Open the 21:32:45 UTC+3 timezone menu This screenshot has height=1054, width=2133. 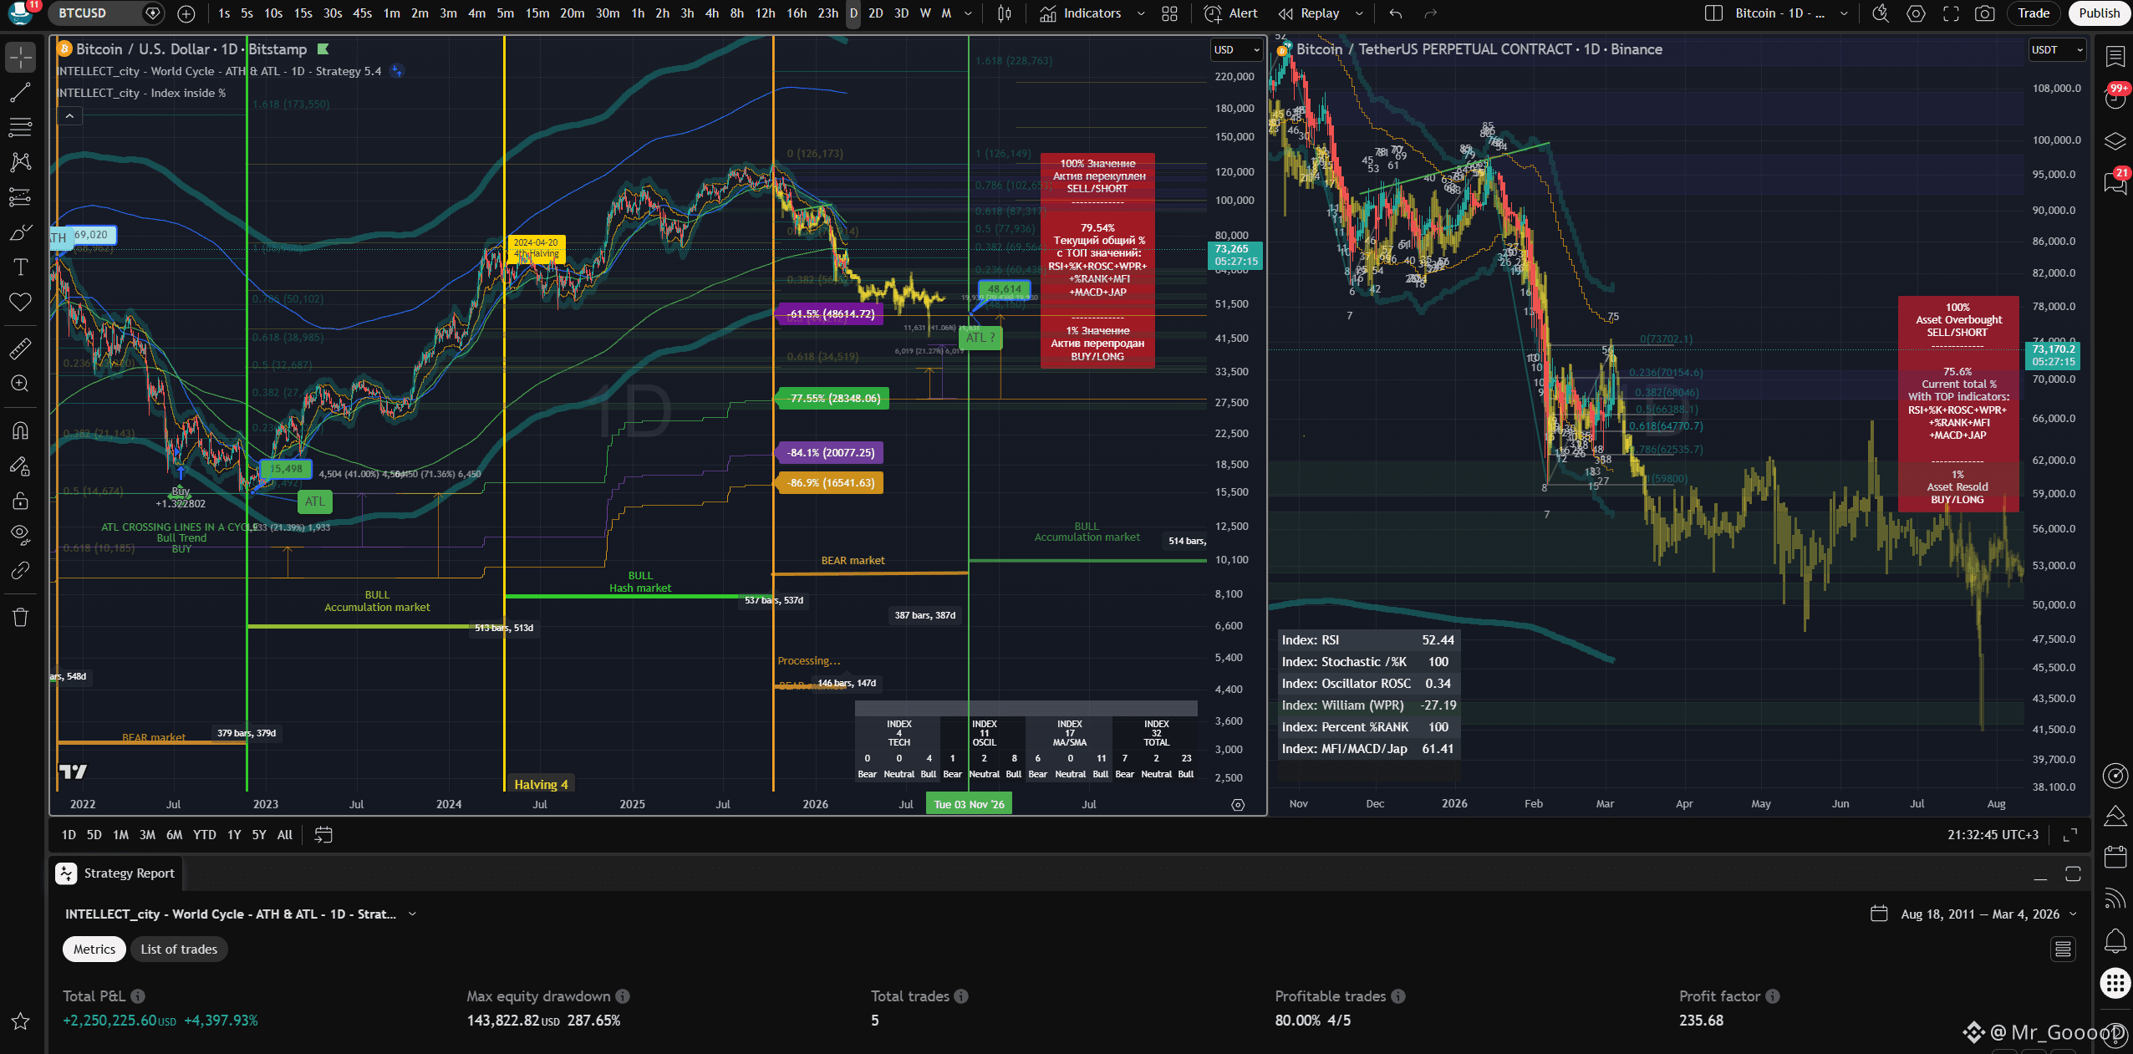pos(1993,835)
